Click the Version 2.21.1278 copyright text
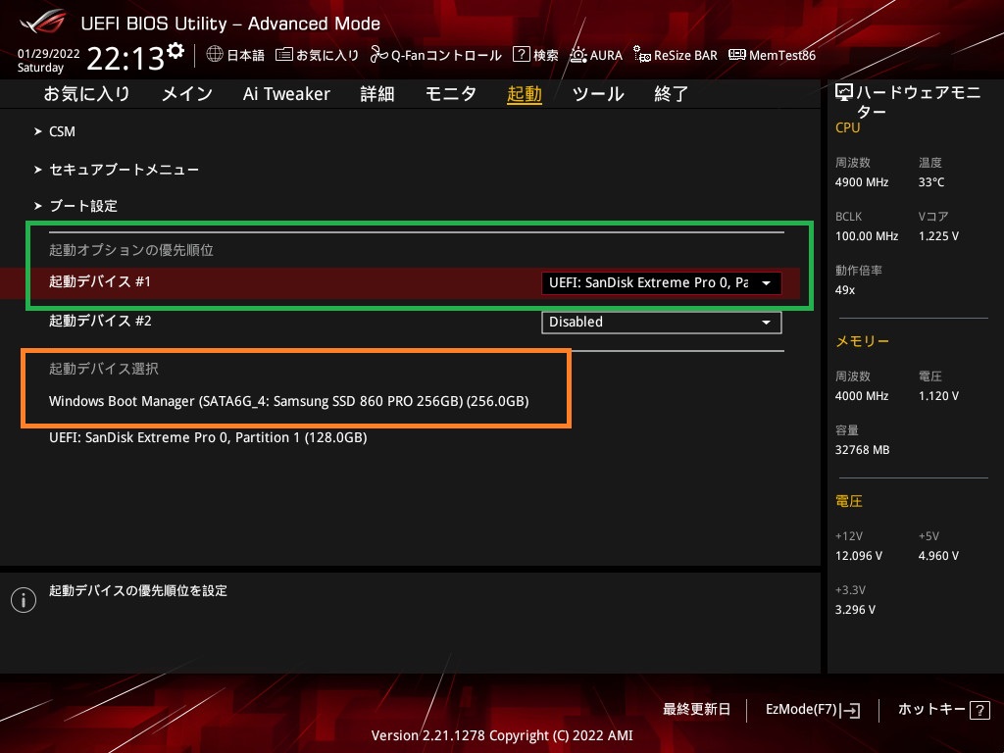The image size is (1004, 753). [x=502, y=735]
